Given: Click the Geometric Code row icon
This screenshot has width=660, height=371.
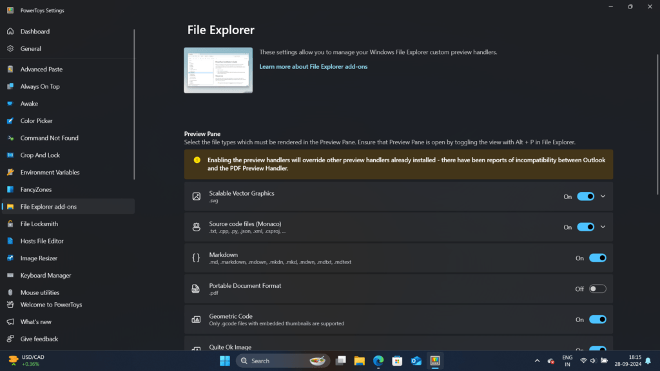Looking at the screenshot, I should [x=196, y=319].
